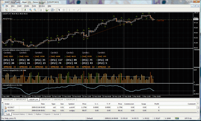Click the usdjpy symbol cell
The height and width of the screenshot is (121, 201).
pyautogui.click(x=72, y=110)
